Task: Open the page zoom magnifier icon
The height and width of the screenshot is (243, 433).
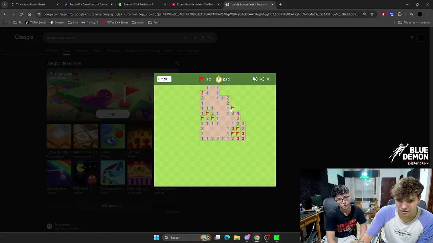Action: [x=365, y=14]
